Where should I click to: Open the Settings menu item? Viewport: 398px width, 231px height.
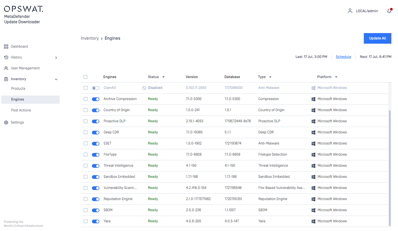click(x=17, y=123)
